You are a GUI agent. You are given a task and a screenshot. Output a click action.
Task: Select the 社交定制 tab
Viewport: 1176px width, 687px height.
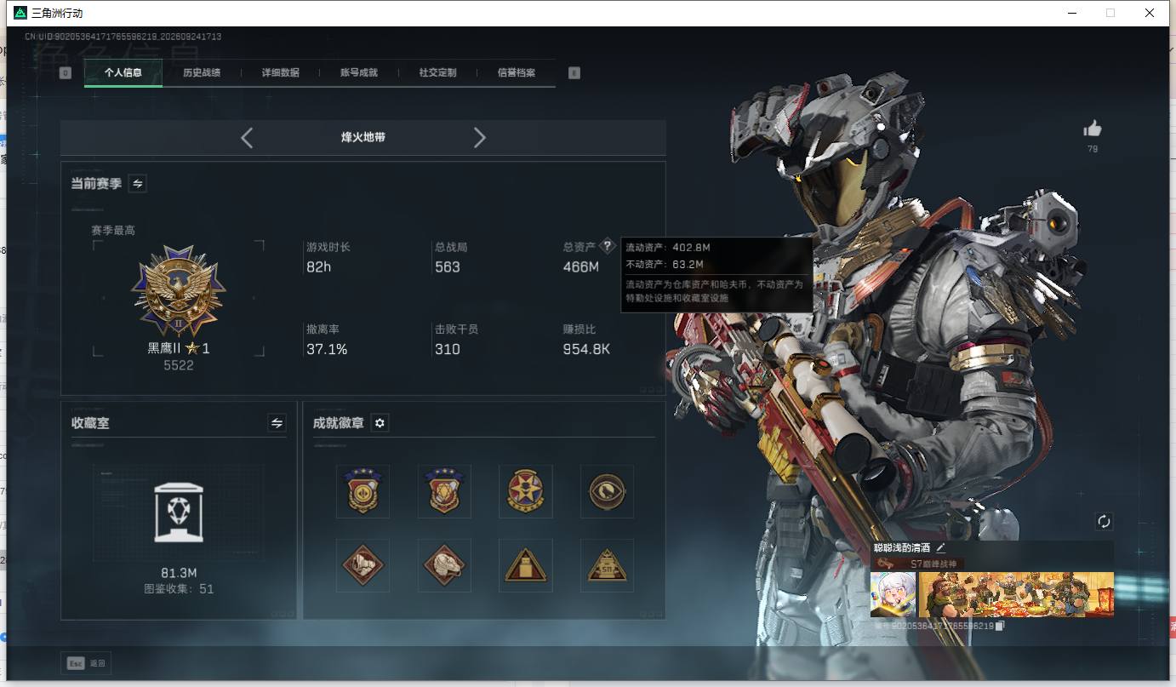[437, 73]
